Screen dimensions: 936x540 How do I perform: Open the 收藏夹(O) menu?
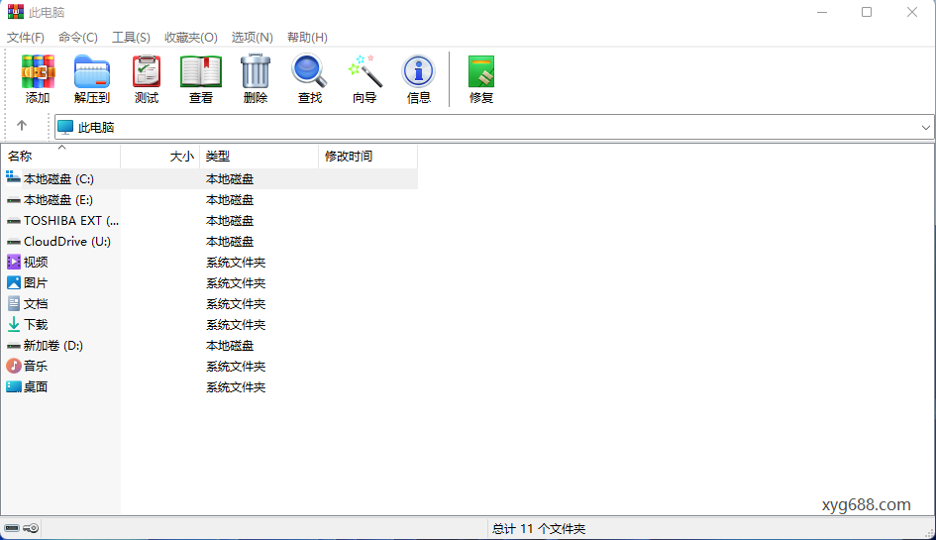191,37
